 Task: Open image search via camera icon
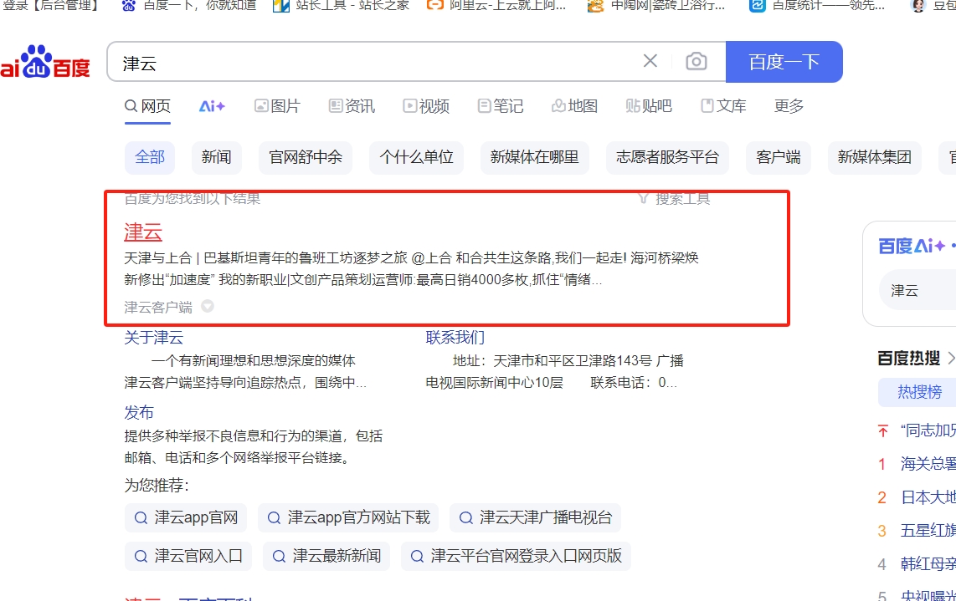click(x=696, y=62)
